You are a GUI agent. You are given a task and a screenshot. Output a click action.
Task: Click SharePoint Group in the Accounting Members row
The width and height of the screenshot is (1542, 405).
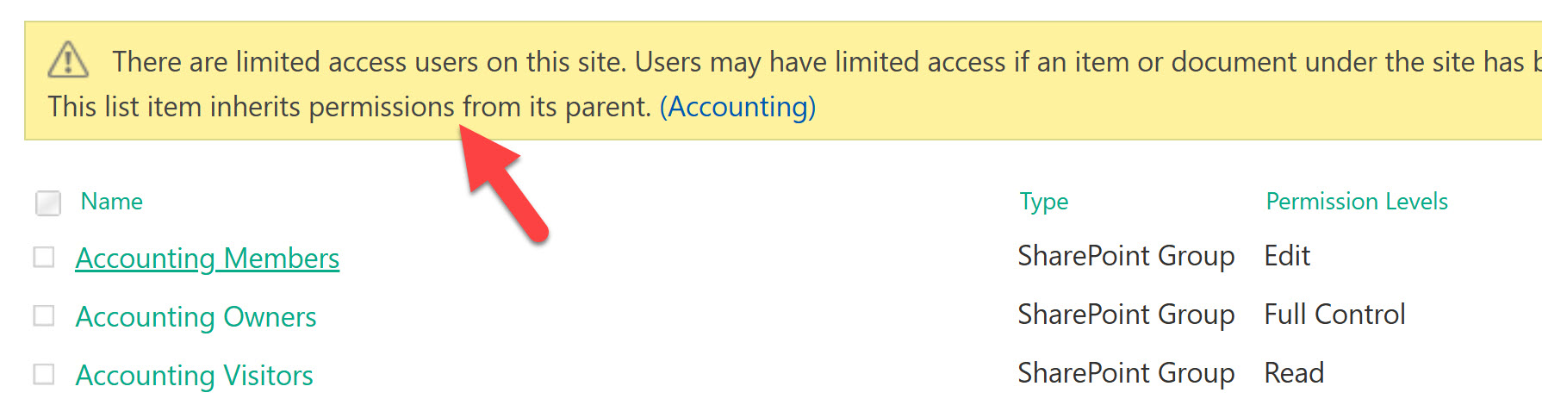coord(1125,256)
